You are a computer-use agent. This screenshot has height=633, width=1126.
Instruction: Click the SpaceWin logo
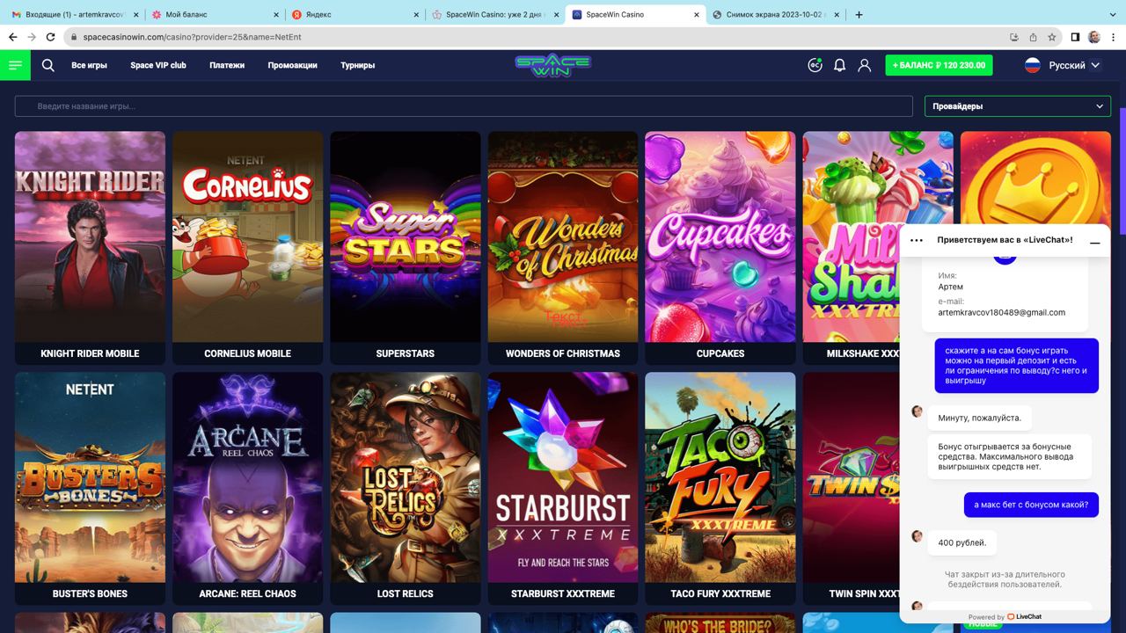click(x=552, y=65)
